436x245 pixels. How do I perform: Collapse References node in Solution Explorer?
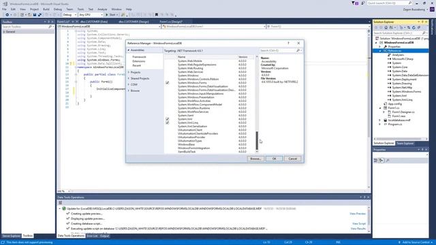click(380, 51)
